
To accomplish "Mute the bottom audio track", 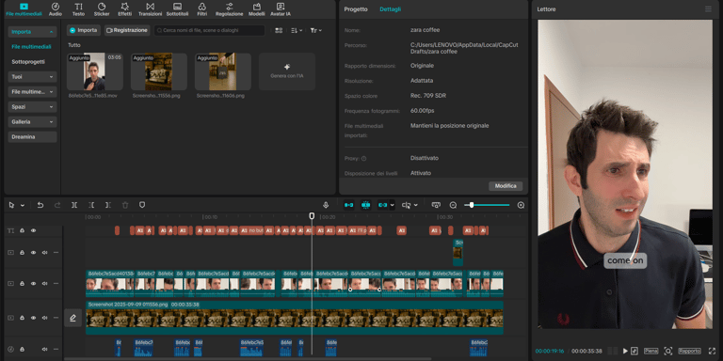I will [x=45, y=349].
